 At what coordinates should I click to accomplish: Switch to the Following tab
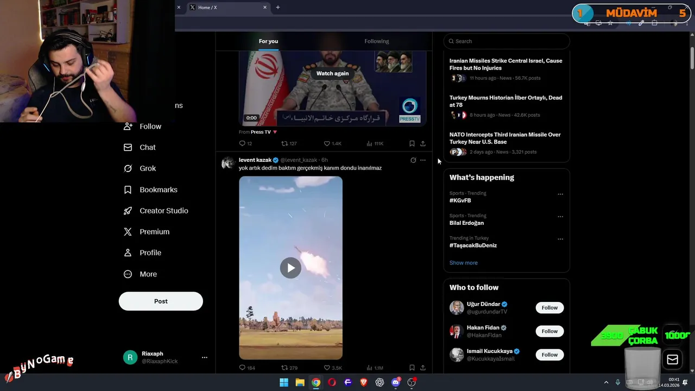tap(377, 41)
